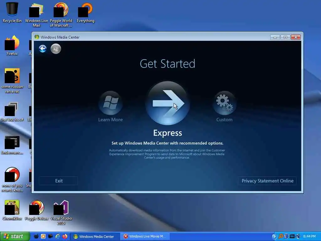Select the Endermanc... desktop icon
The image size is (321, 241).
pos(12,145)
